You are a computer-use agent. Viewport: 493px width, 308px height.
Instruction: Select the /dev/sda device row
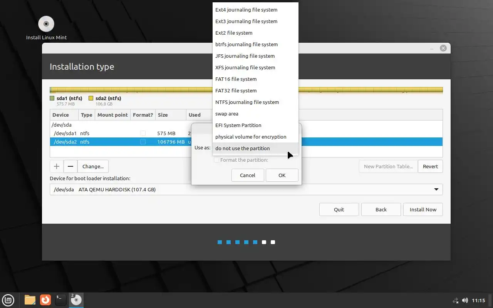[x=246, y=125]
